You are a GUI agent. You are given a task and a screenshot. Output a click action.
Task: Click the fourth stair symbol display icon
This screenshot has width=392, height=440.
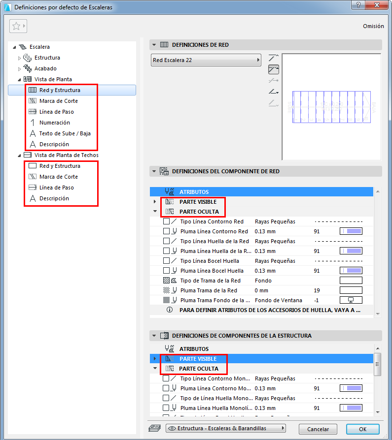[273, 92]
